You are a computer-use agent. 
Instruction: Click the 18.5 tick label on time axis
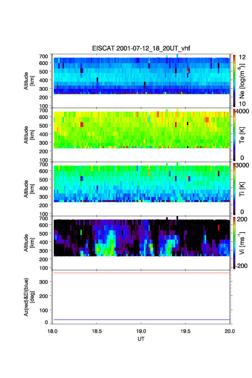point(97,331)
